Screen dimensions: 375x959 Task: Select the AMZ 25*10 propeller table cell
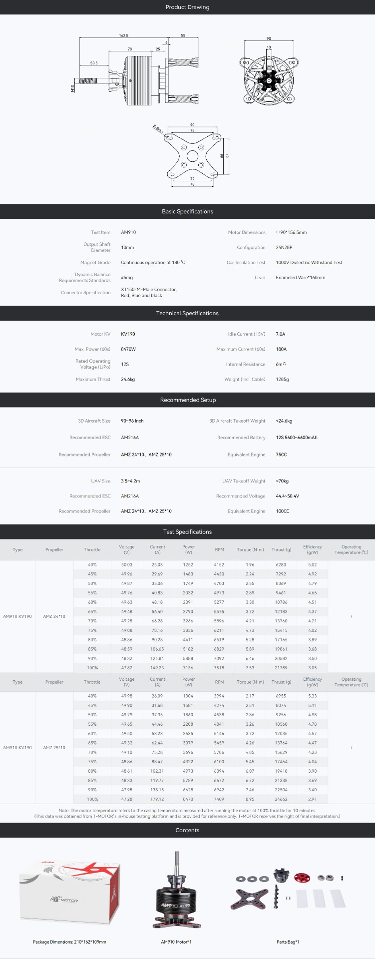pyautogui.click(x=54, y=748)
